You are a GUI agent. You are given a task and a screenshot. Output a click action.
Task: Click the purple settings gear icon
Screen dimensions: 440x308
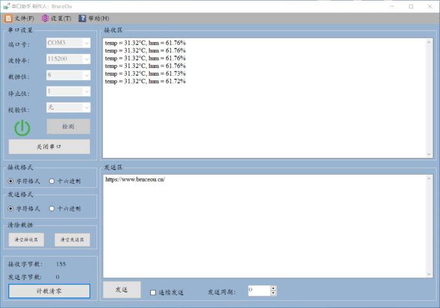coord(45,18)
